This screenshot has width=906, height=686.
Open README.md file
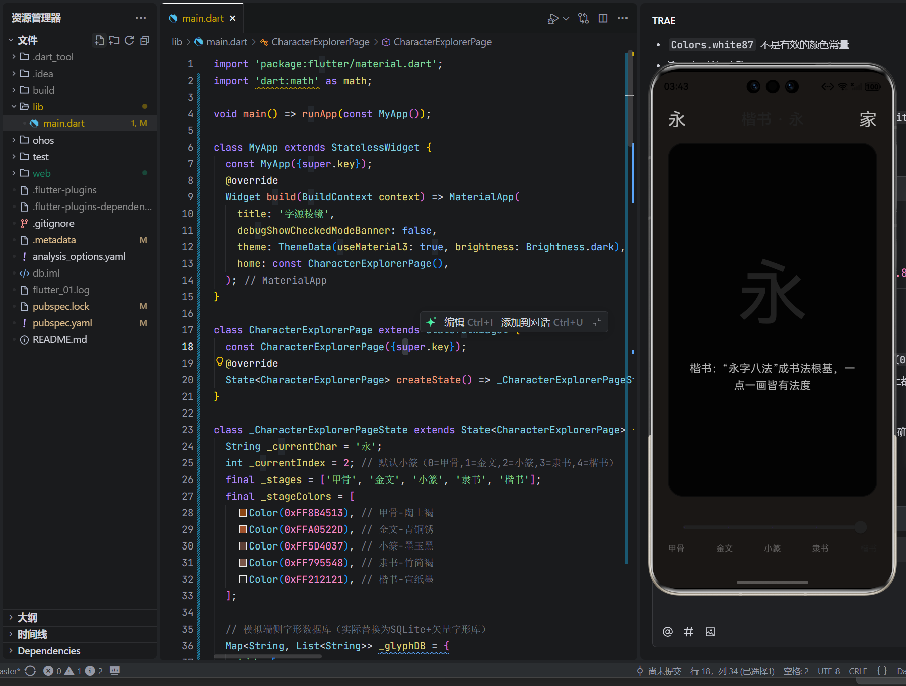pos(59,339)
